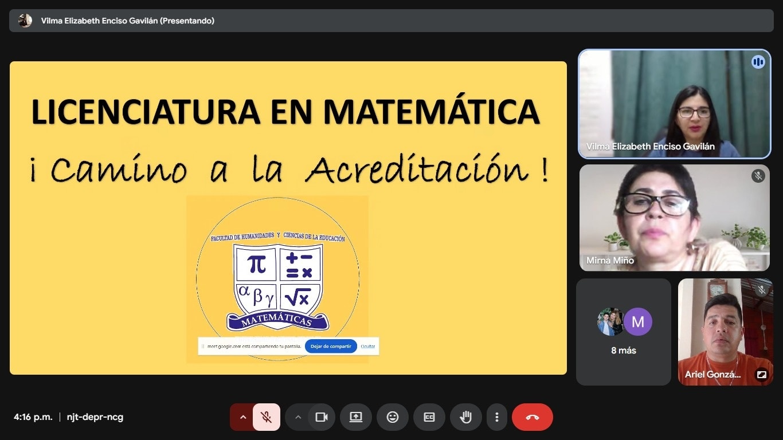Toggle the camera on or off
The width and height of the screenshot is (783, 440).
tap(322, 417)
